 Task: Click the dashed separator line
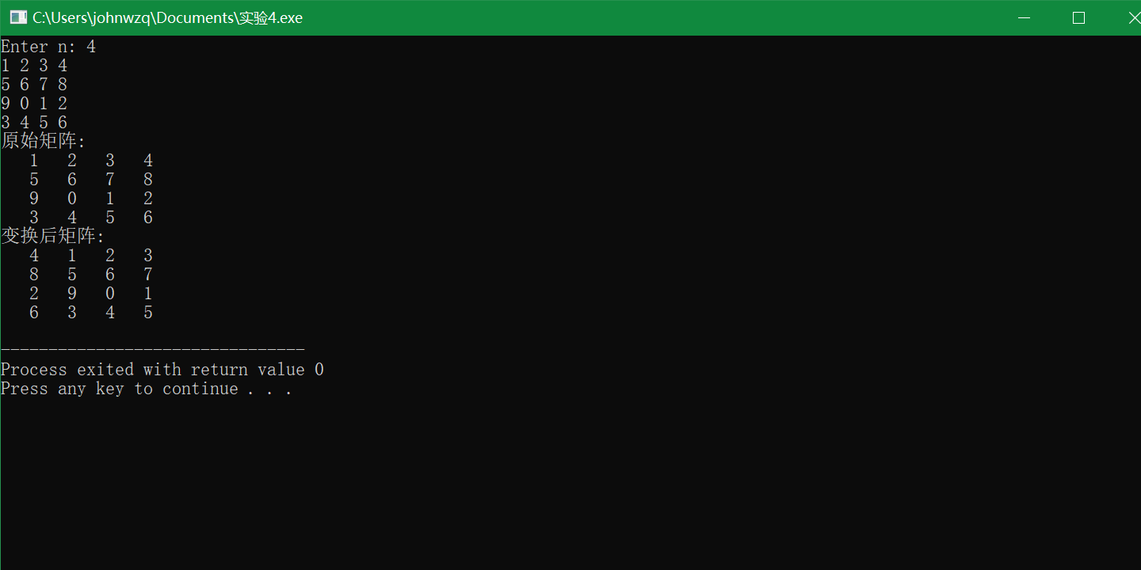151,348
